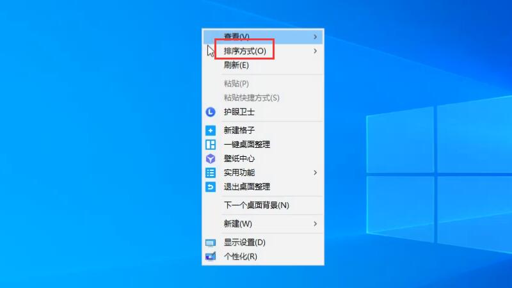Viewport: 512px width, 288px height.
Task: Expand the 排序方式(O) submenu arrow
Action: coord(315,51)
